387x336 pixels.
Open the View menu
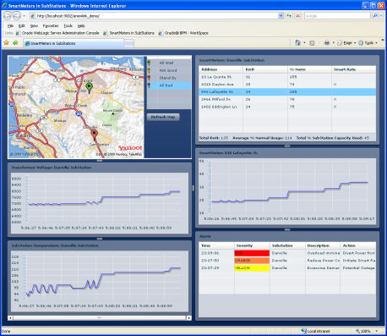(x=34, y=25)
